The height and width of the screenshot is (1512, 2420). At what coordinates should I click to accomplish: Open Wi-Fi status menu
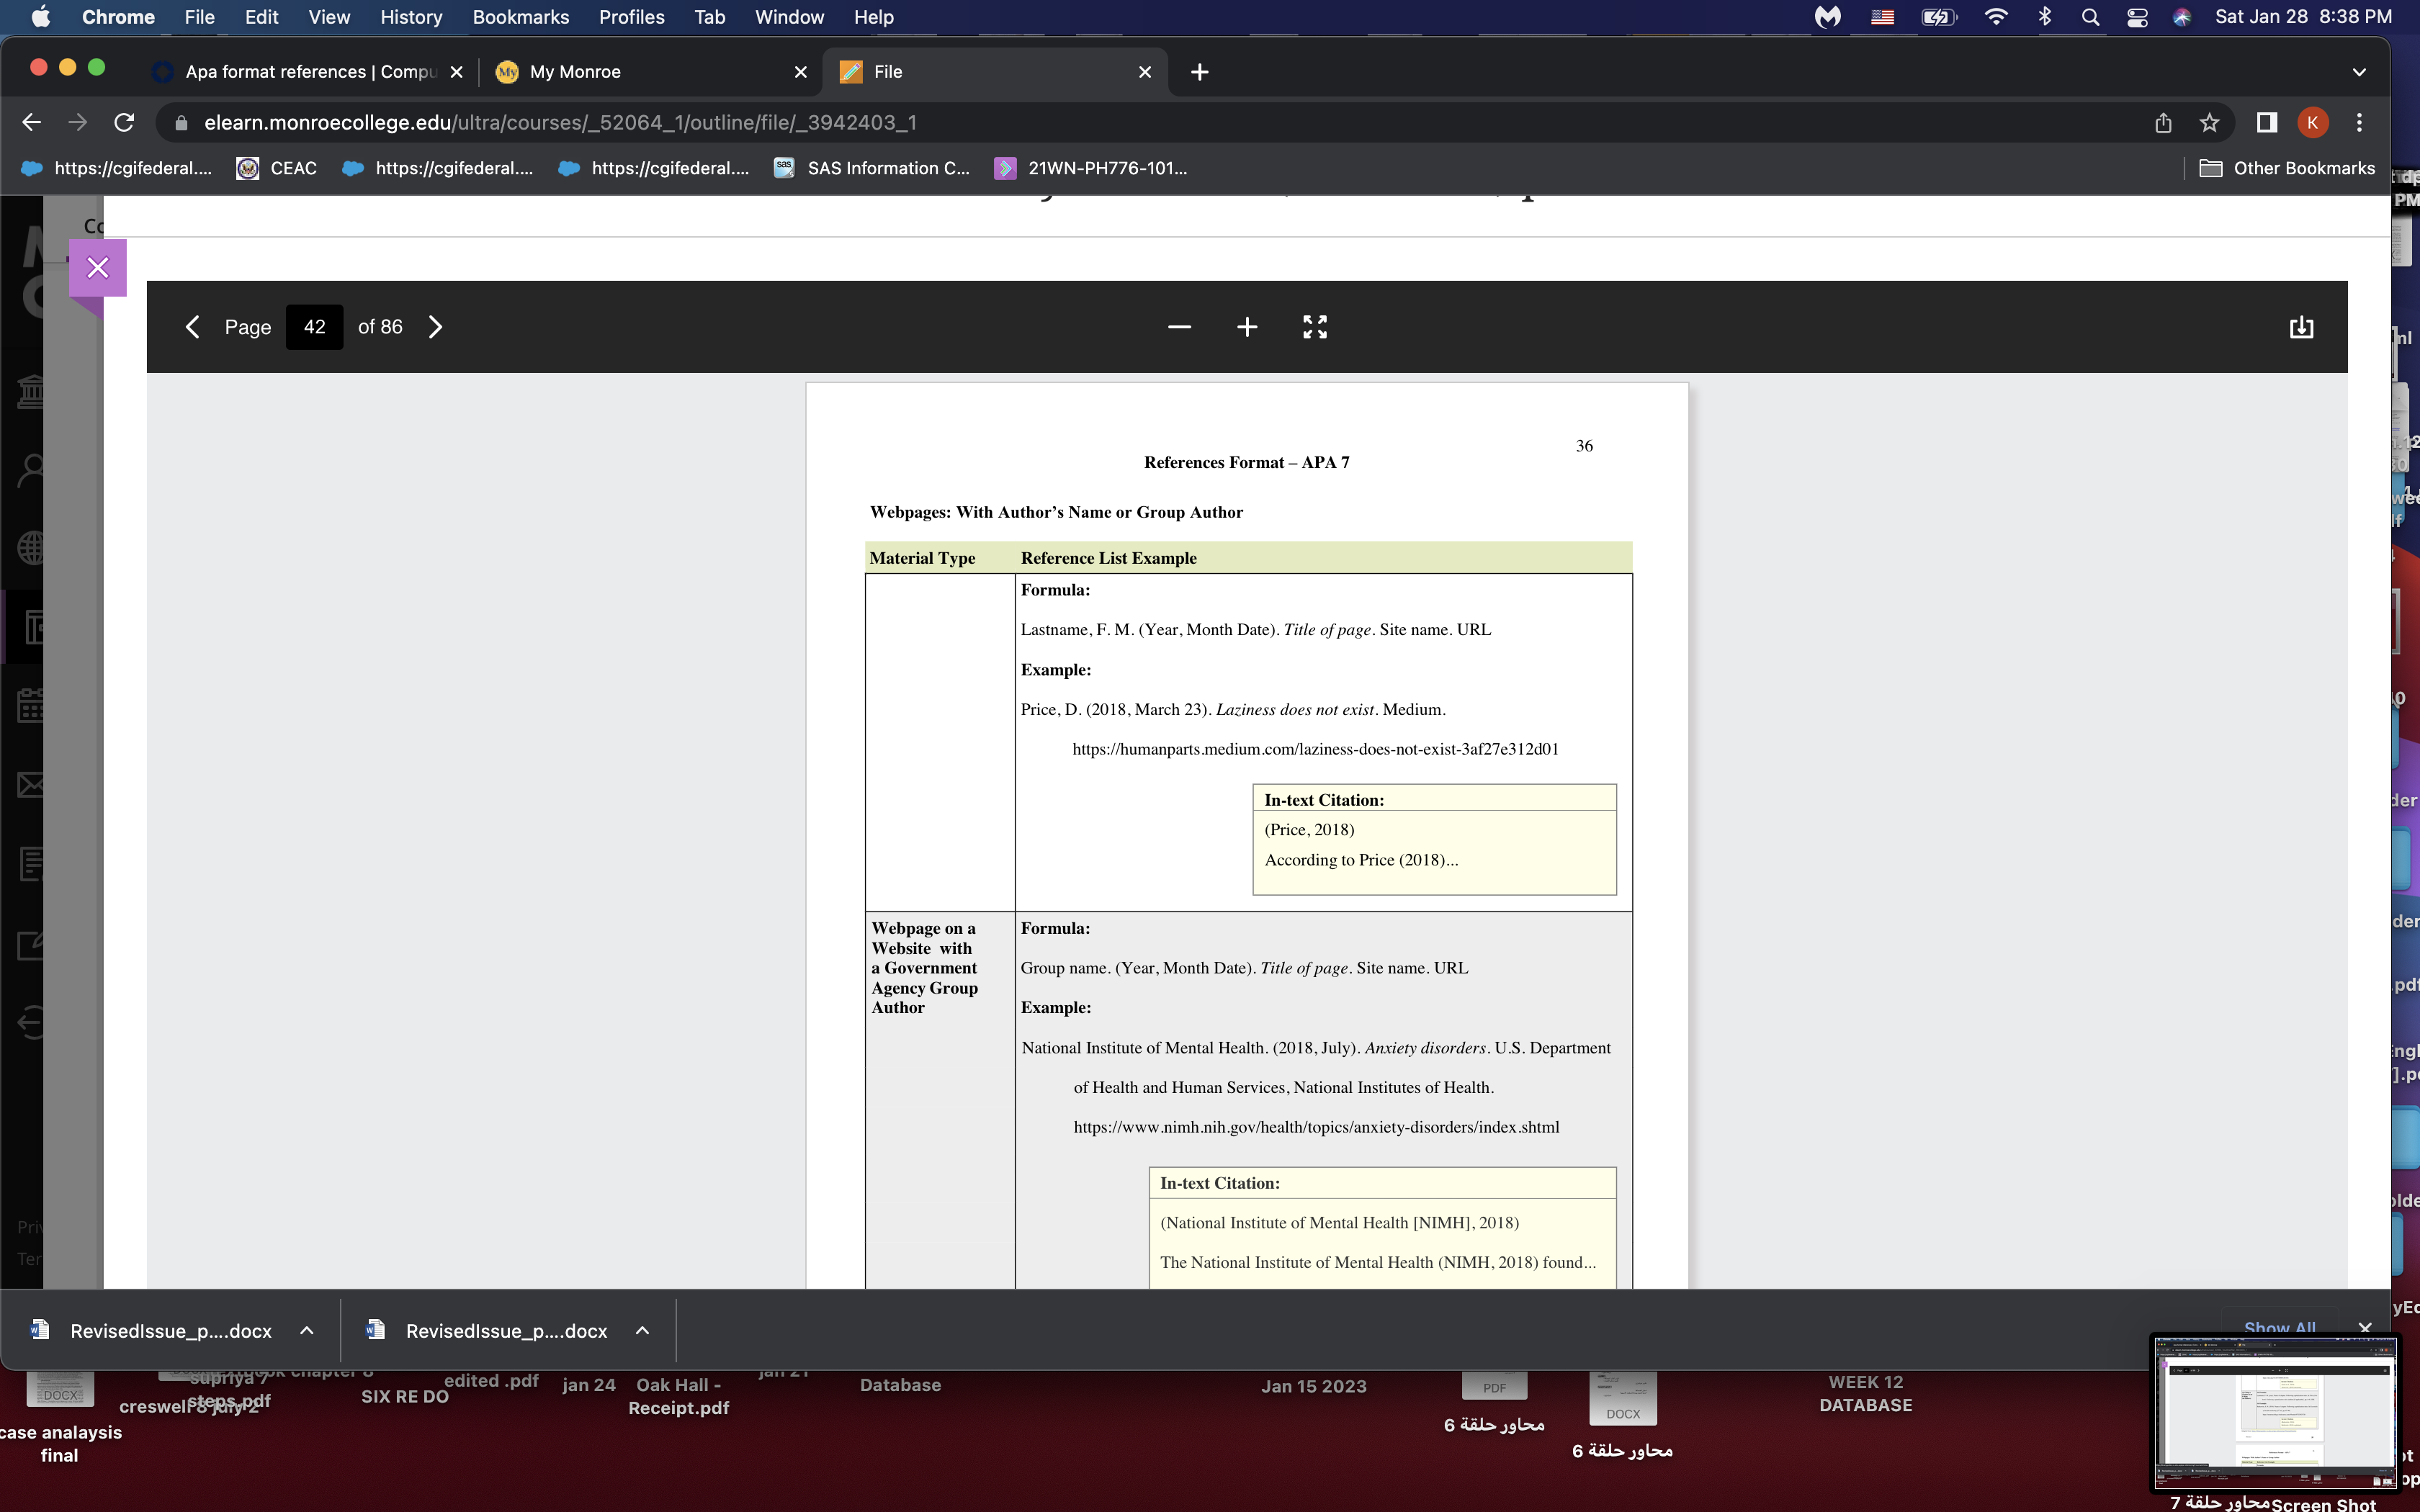(1996, 17)
